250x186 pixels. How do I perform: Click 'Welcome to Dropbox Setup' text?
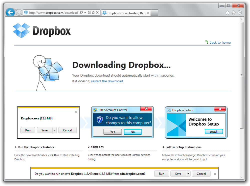203,122
